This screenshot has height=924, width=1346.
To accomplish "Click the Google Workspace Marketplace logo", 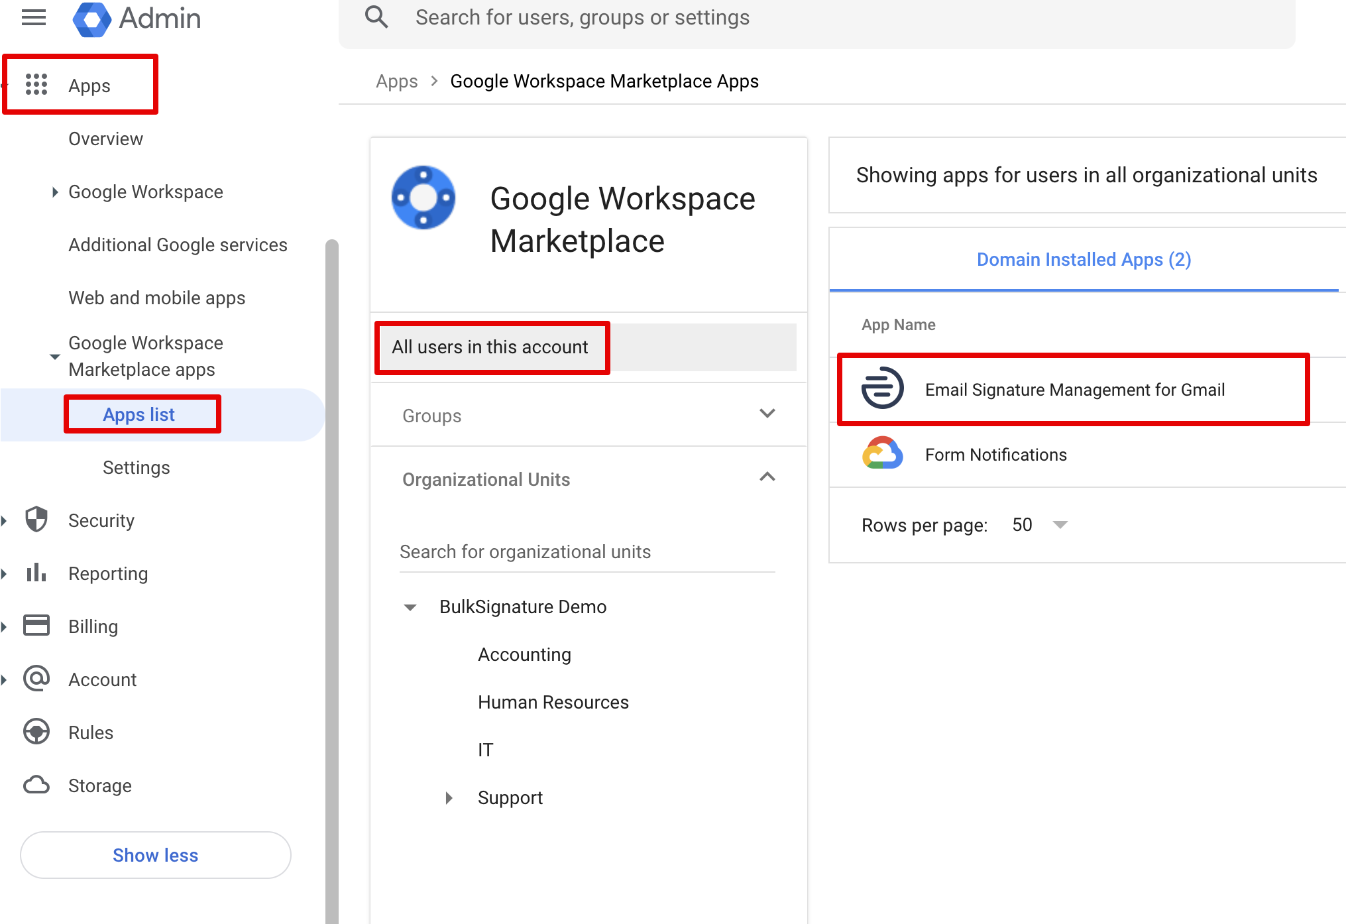I will (423, 198).
